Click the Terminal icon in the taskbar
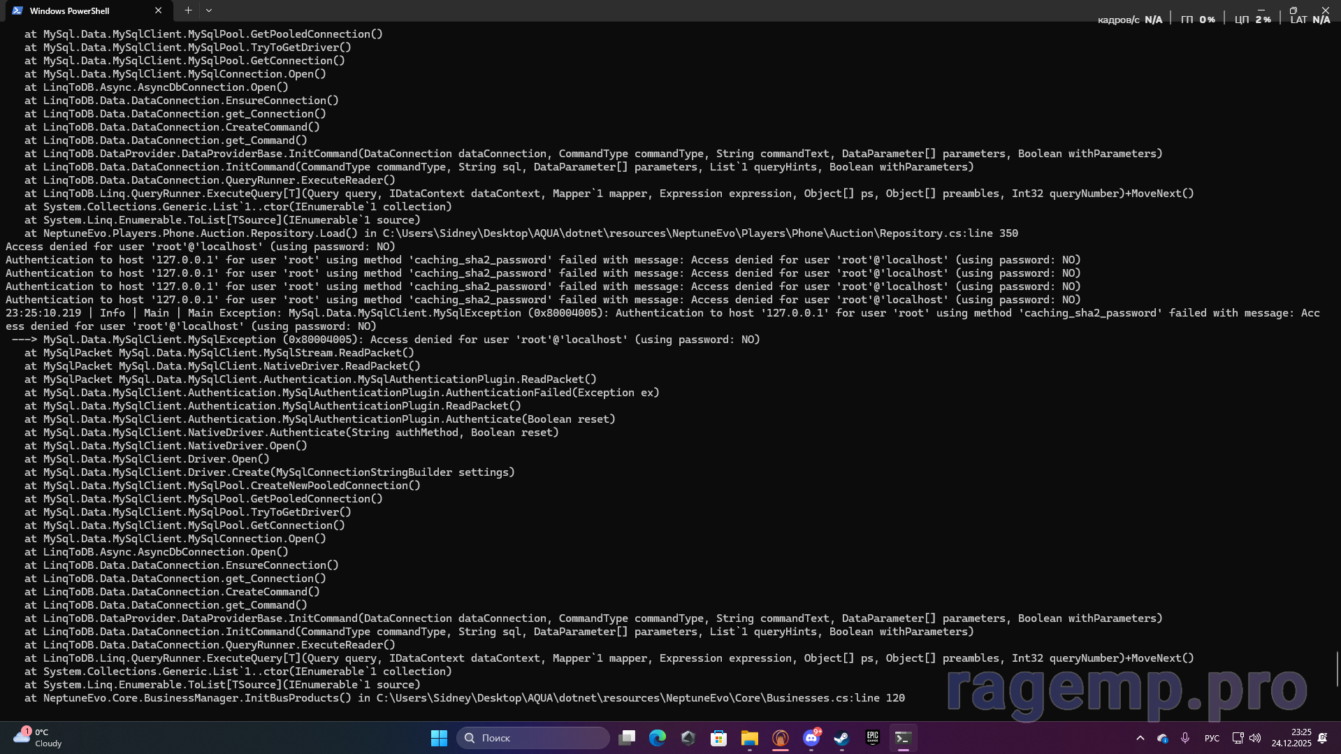The width and height of the screenshot is (1341, 754). coord(903,738)
